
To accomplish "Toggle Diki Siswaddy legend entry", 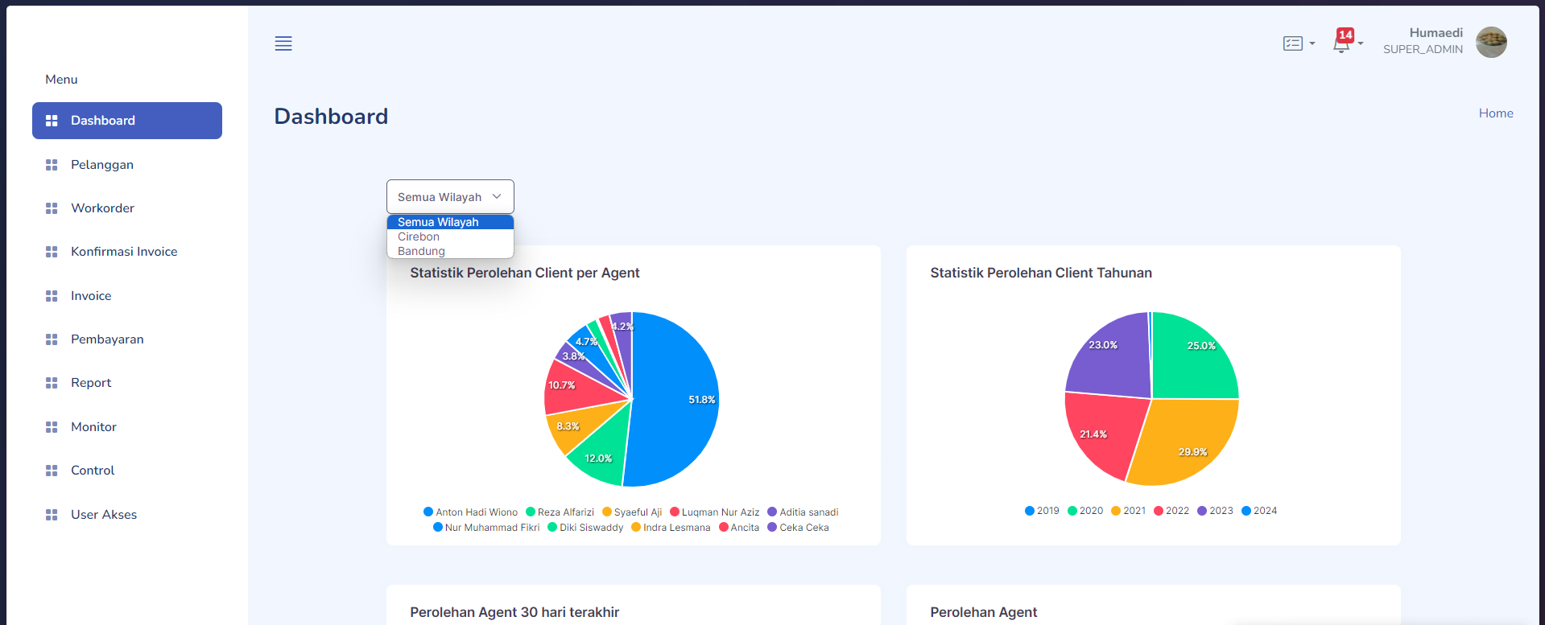I will (x=585, y=528).
